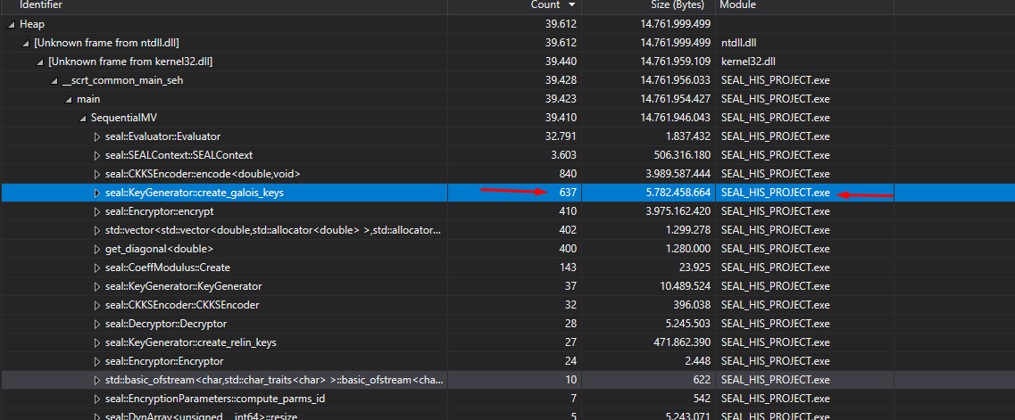Toggle the Count column sort arrow

[571, 5]
